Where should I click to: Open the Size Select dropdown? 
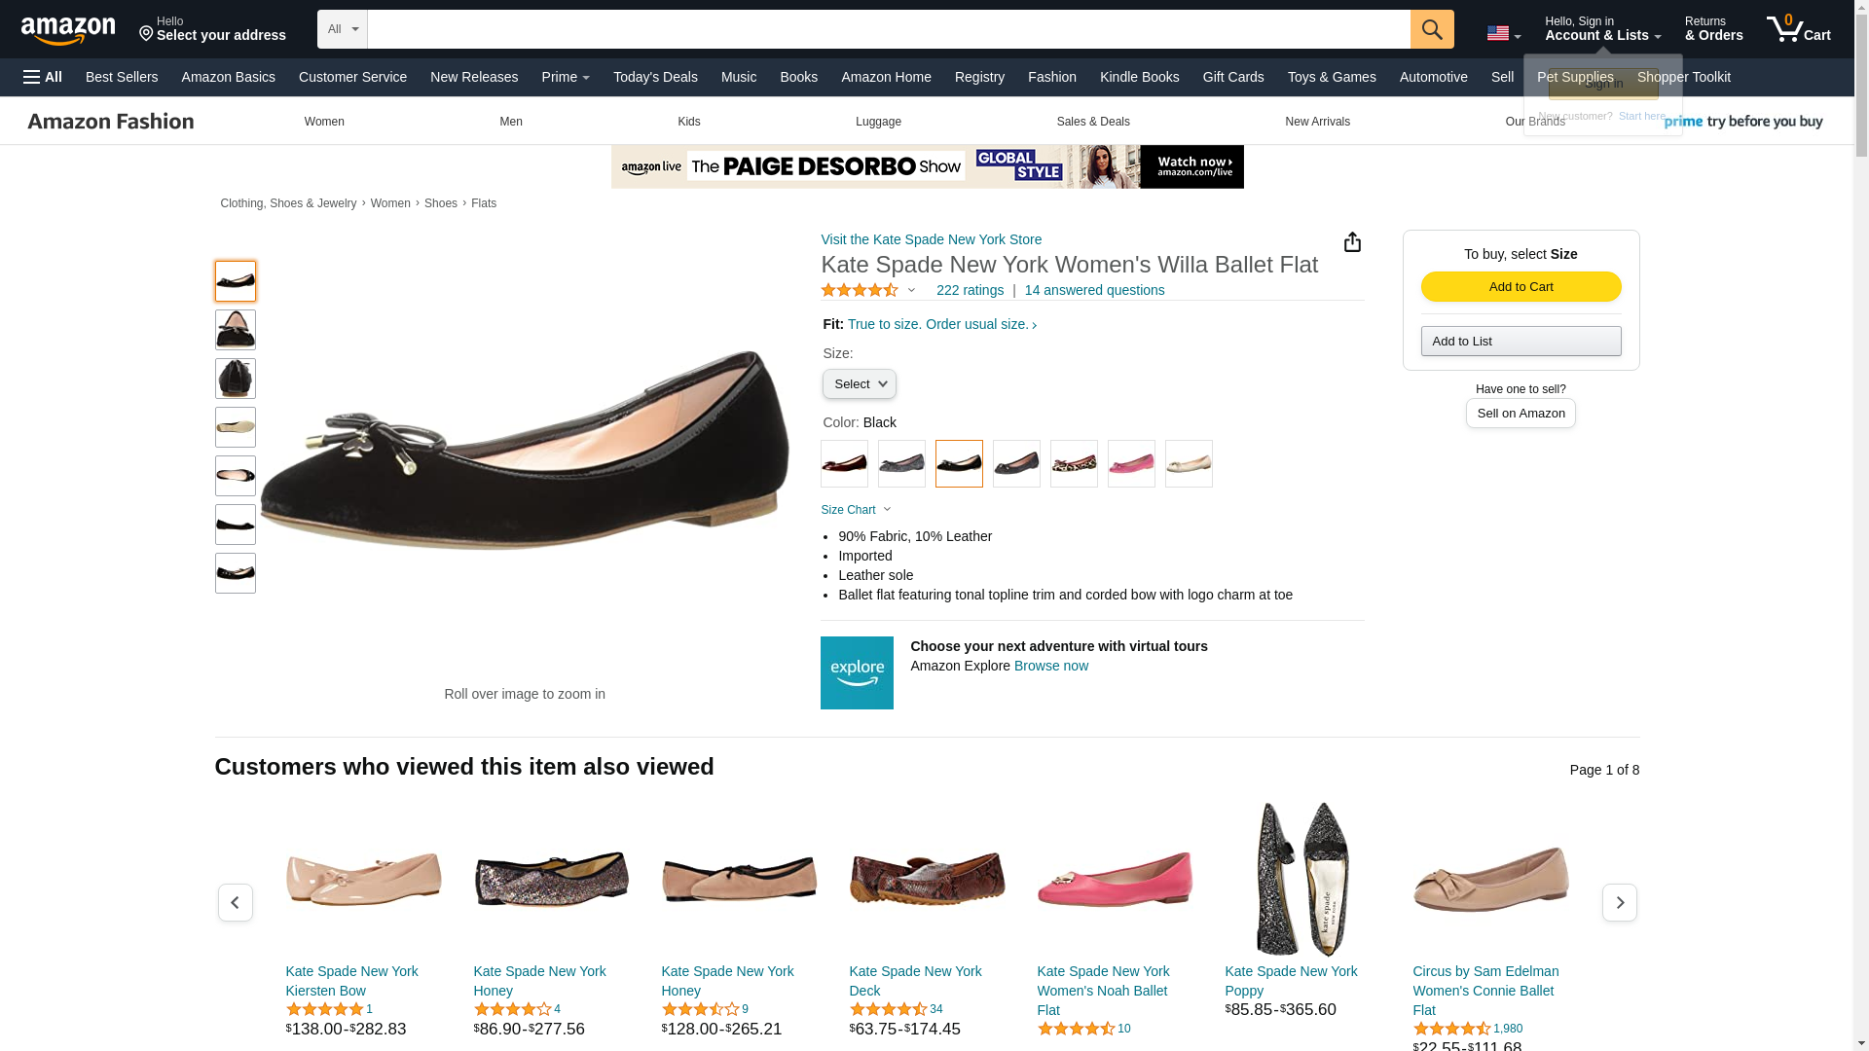pos(860,384)
